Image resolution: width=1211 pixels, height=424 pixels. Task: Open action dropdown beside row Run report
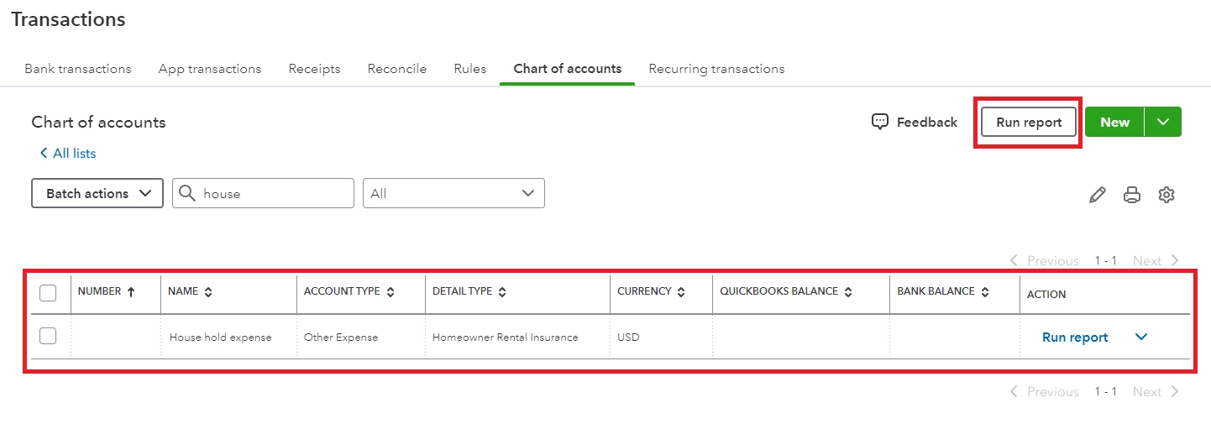(x=1141, y=337)
